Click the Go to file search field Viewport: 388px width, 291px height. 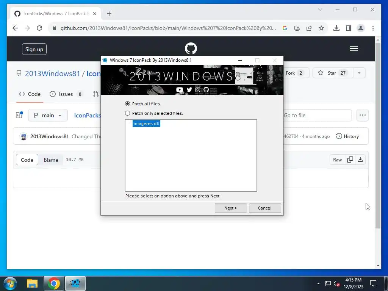(x=318, y=115)
